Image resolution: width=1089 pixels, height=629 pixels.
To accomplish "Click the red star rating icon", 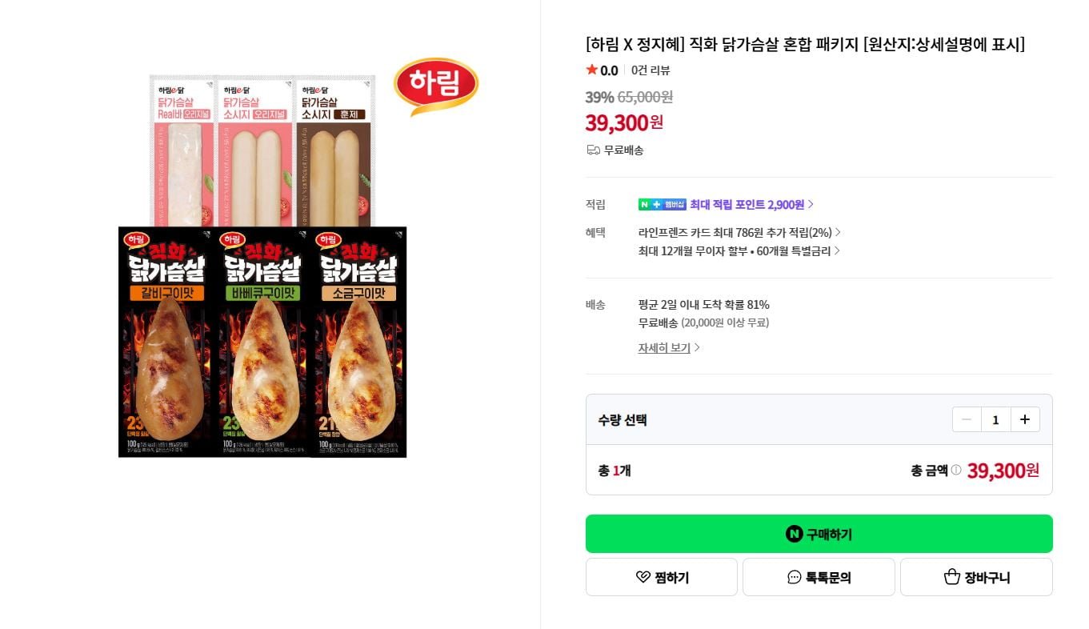I will tap(592, 70).
